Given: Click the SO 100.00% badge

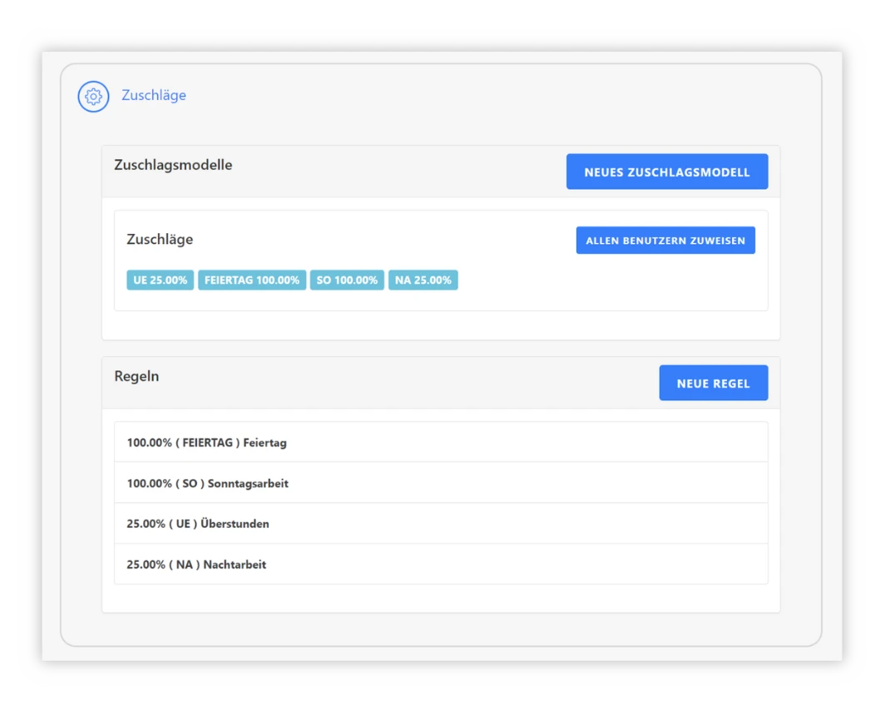Looking at the screenshot, I should click(x=347, y=281).
